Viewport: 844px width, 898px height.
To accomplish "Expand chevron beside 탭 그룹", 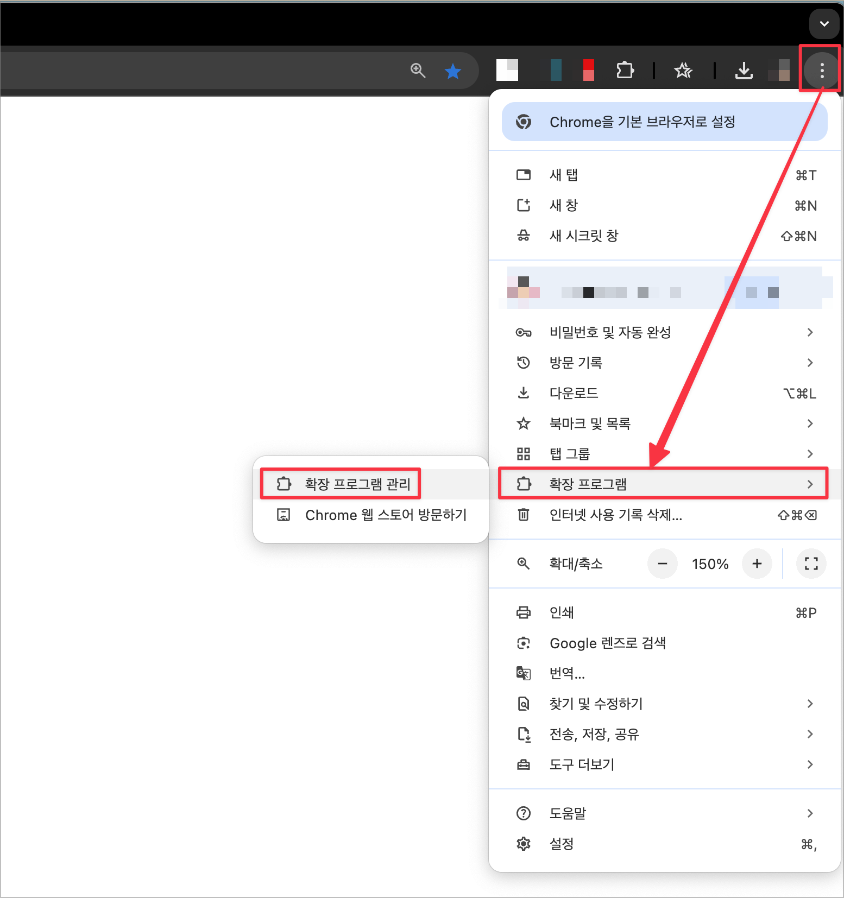I will point(810,454).
